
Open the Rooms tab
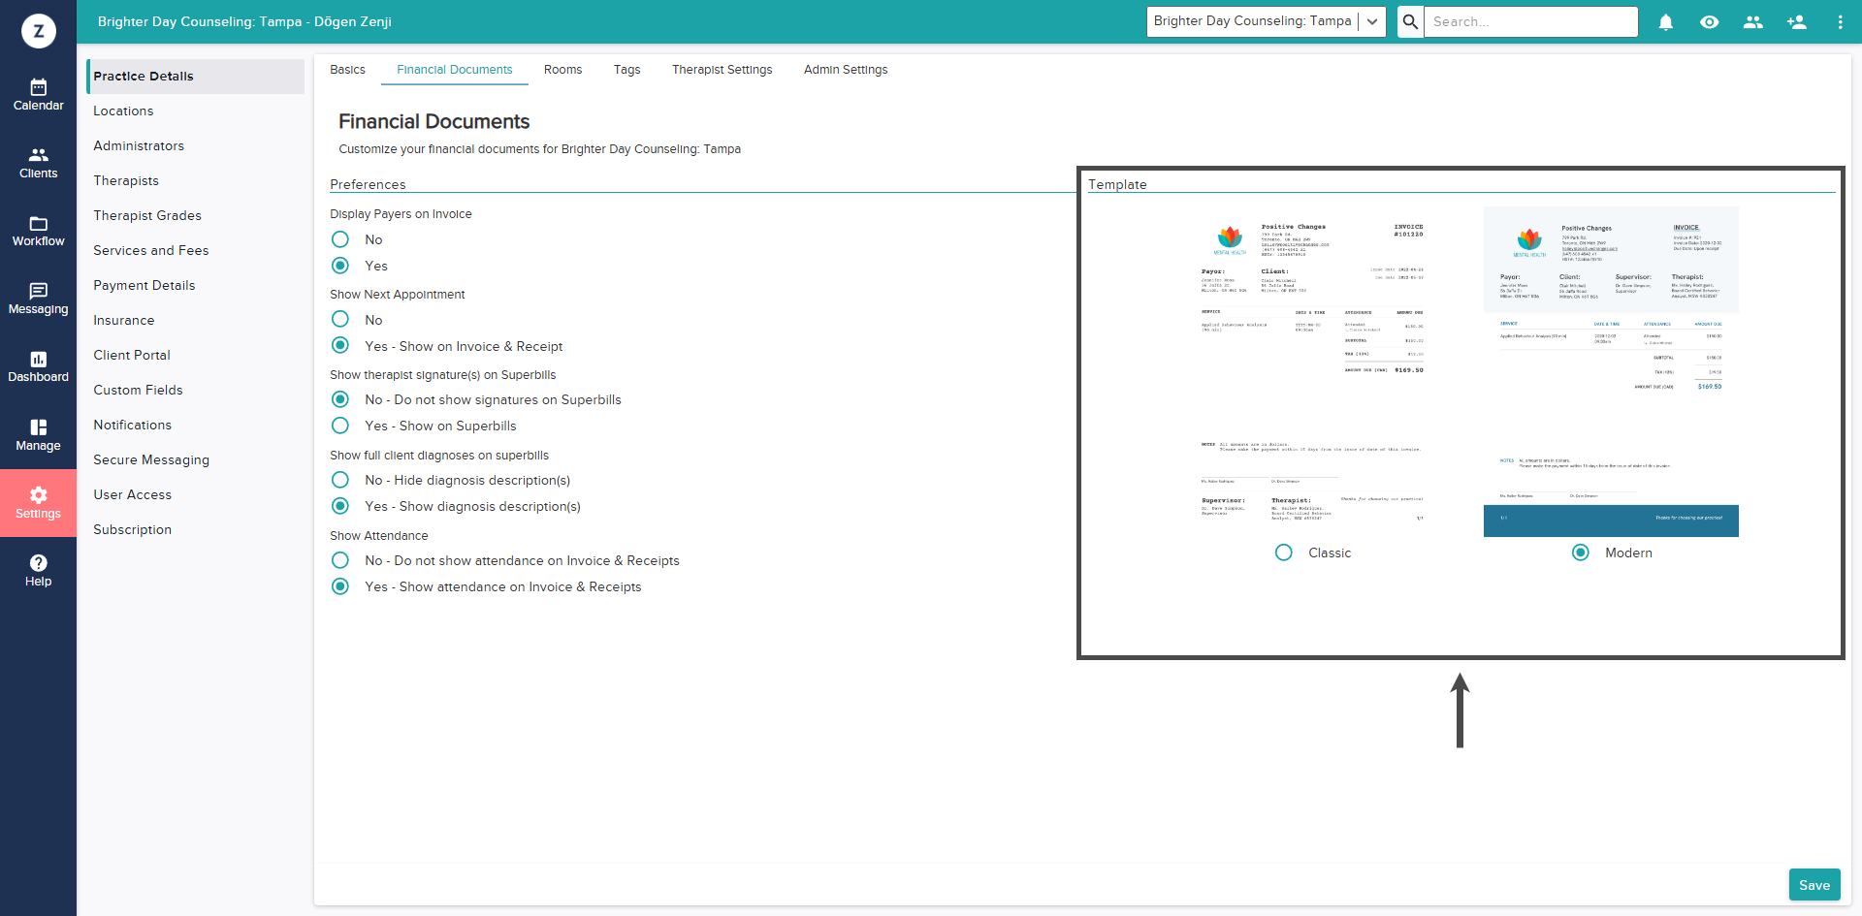tap(562, 70)
